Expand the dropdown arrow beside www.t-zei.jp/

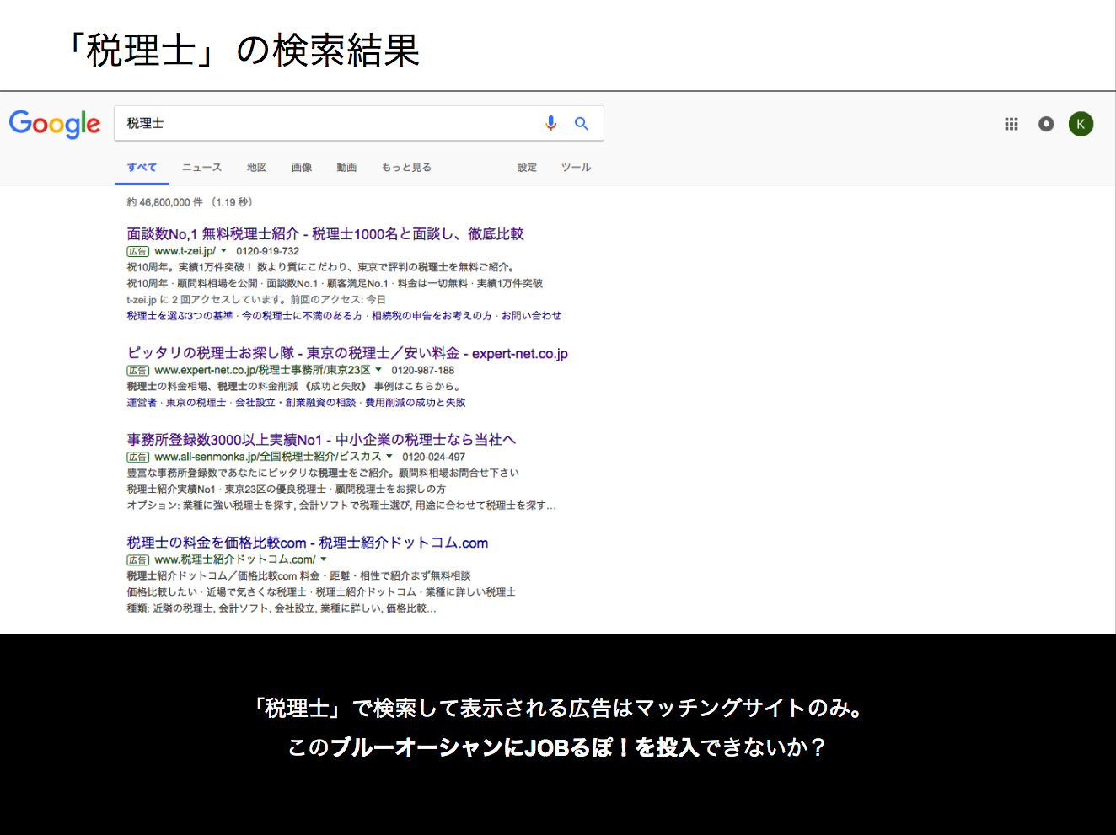click(x=223, y=250)
